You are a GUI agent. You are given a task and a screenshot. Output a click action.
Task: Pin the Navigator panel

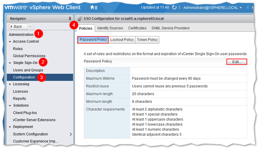click(70, 19)
